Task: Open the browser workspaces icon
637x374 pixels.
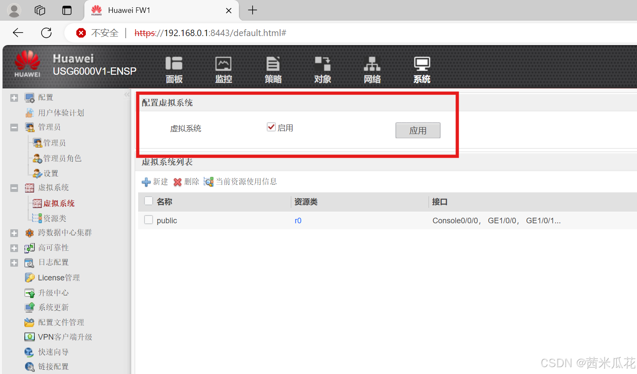Action: [40, 10]
